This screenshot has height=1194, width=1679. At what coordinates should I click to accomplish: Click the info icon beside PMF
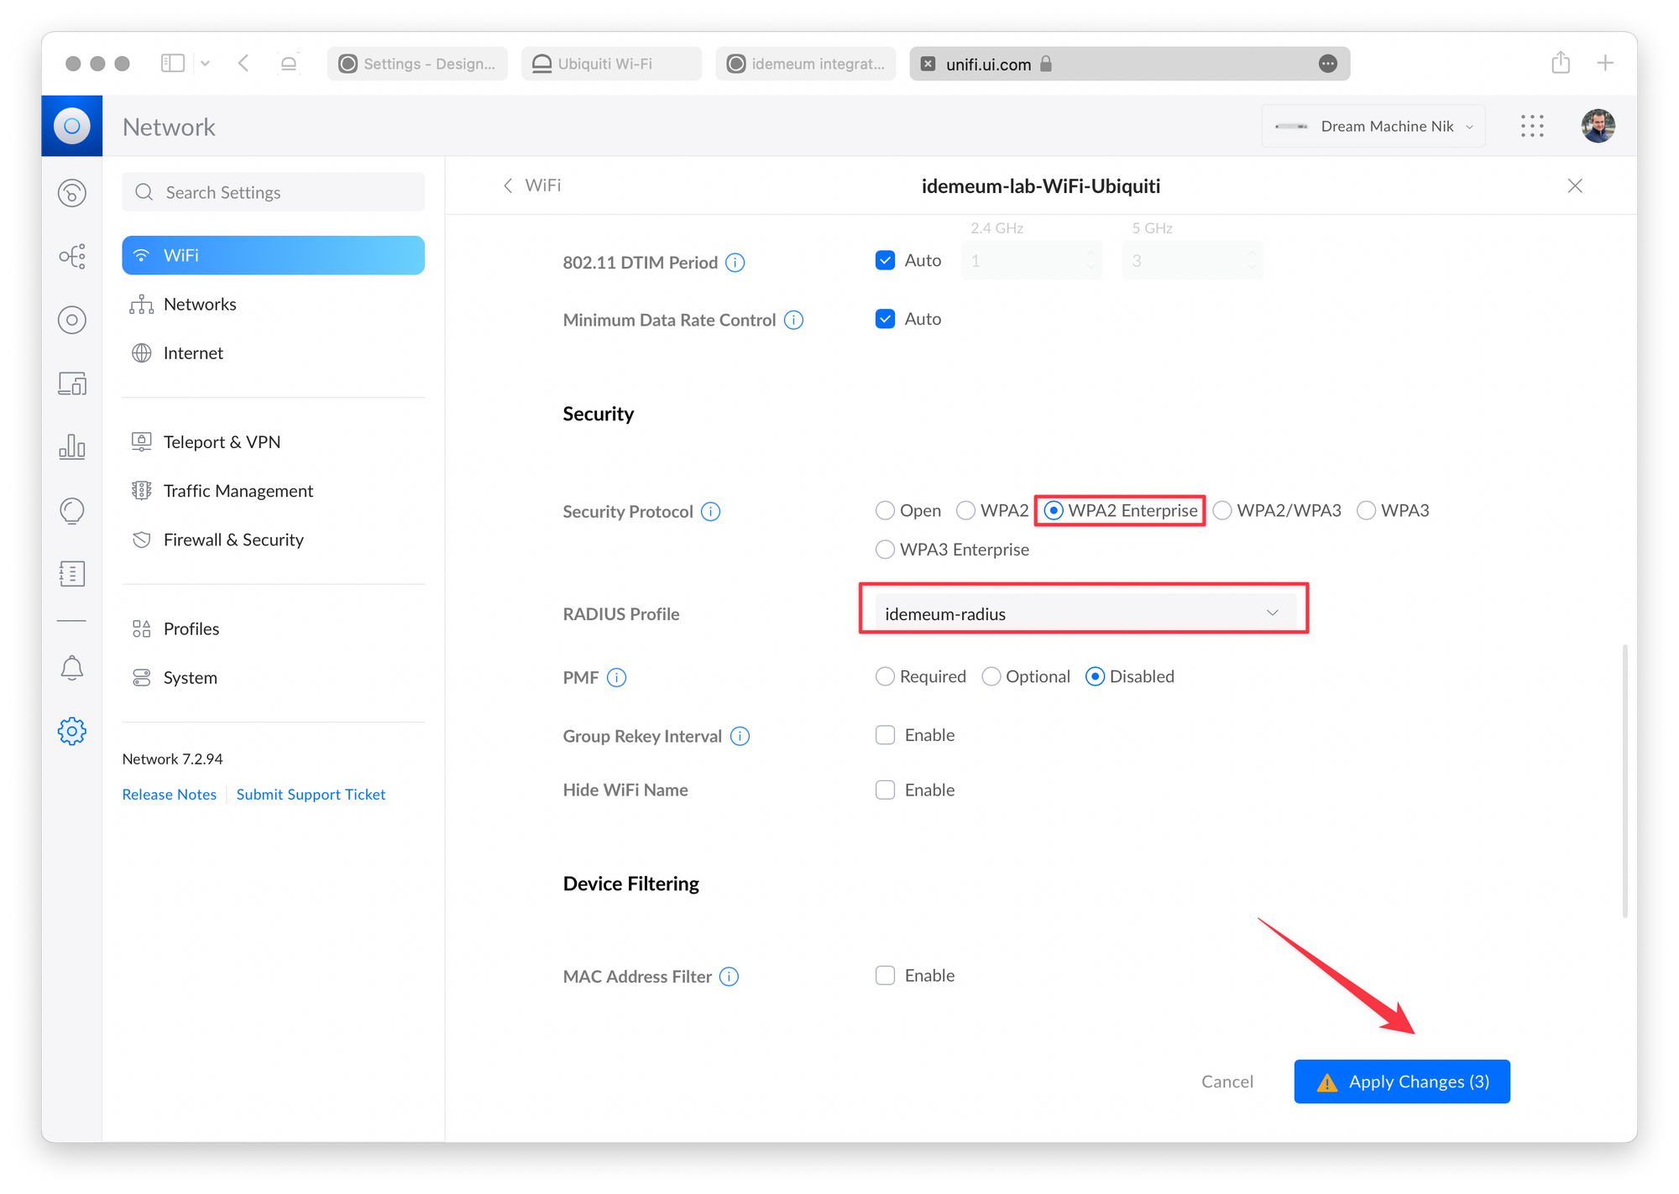point(616,677)
